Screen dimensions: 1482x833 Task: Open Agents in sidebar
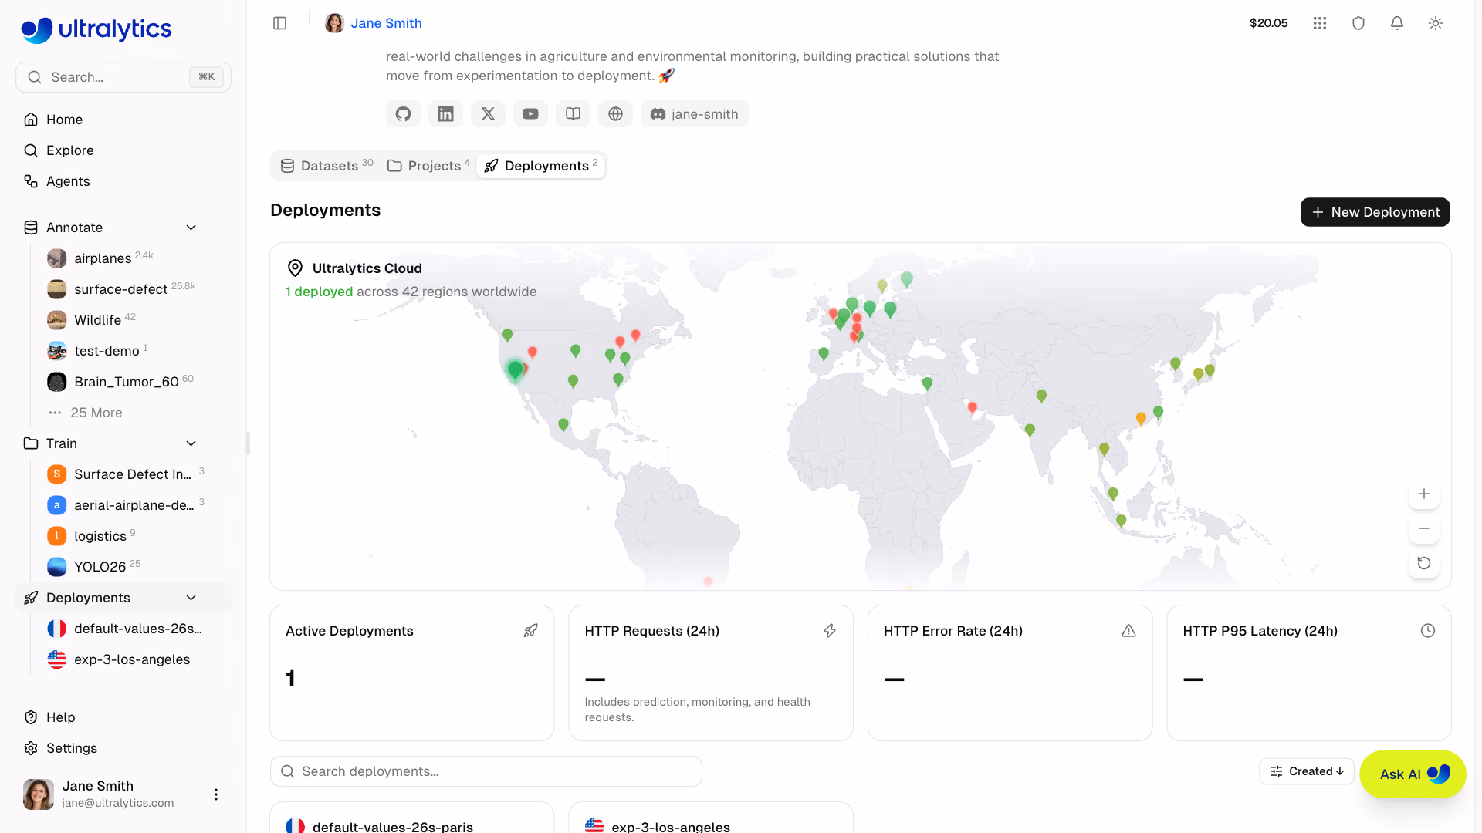(123, 181)
